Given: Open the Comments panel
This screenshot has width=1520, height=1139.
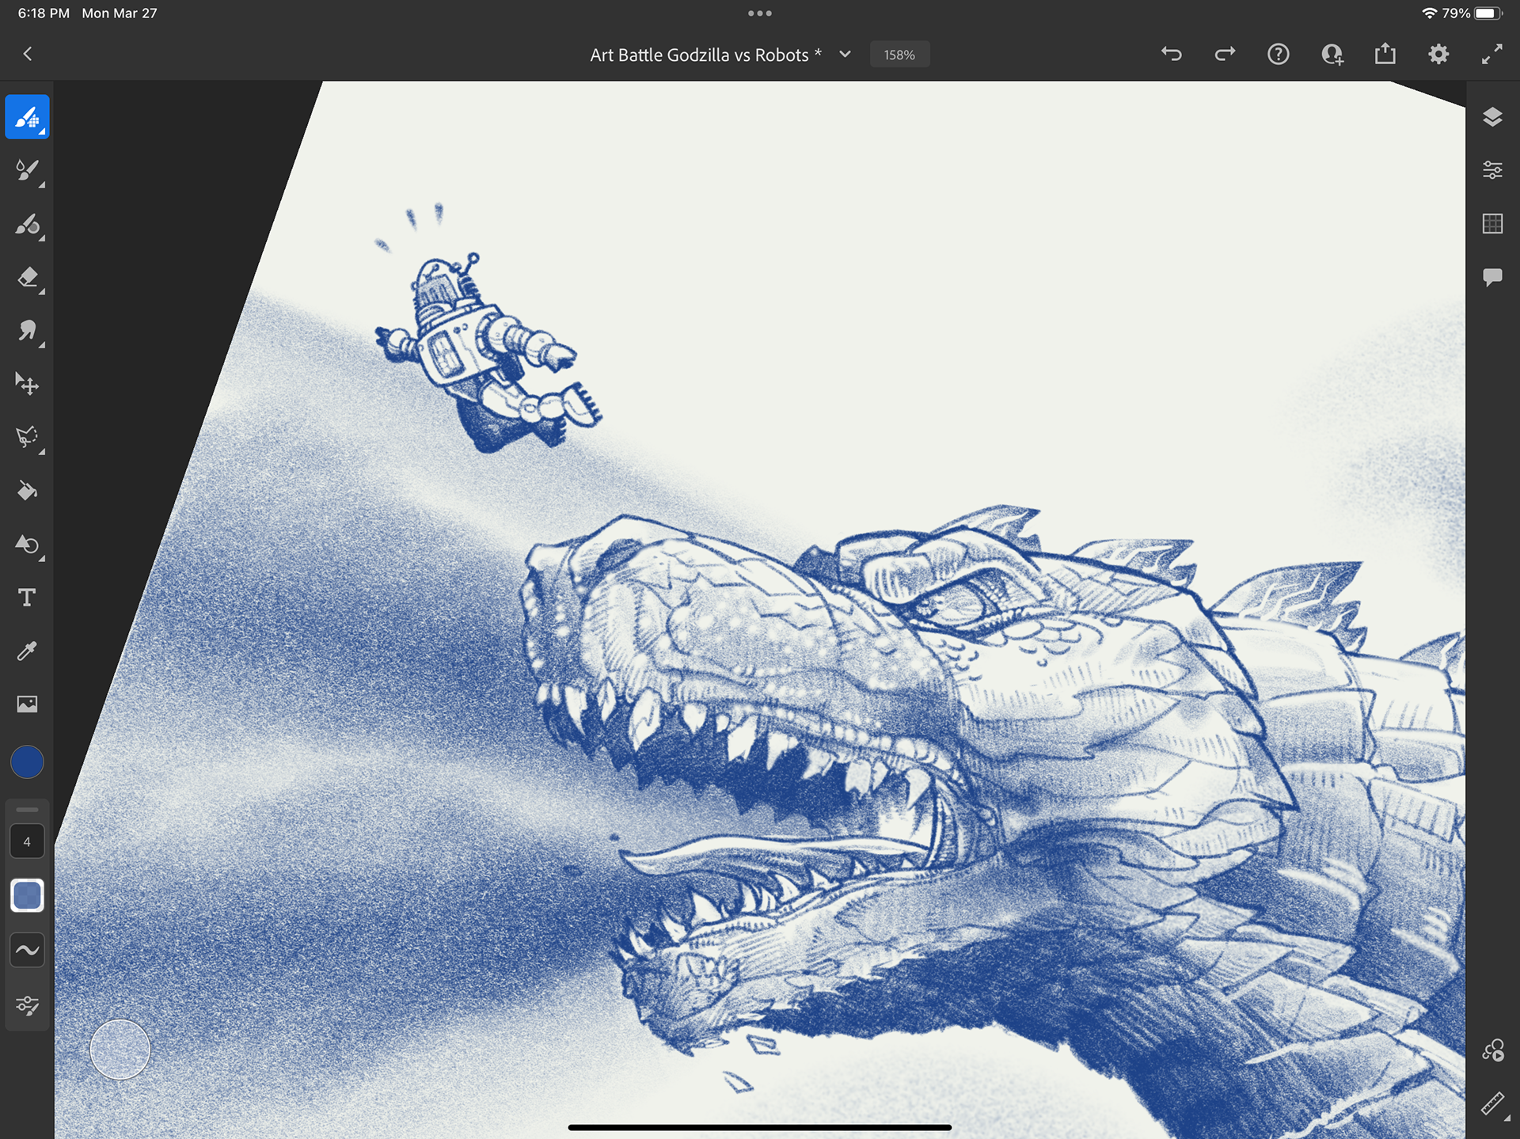Looking at the screenshot, I should pos(1492,278).
